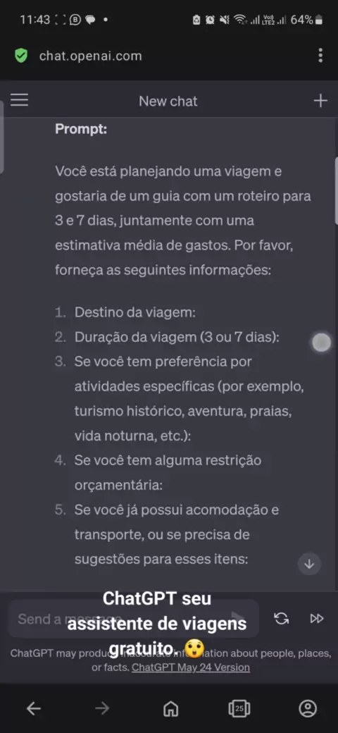This screenshot has width=338, height=733.
Task: Tap the floating gray circle touch indicator
Action: point(321,343)
